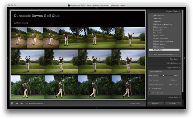Image resolution: width=193 pixels, height=119 pixels.
Task: Enable the Floating Header checkbox
Action: click(150, 93)
